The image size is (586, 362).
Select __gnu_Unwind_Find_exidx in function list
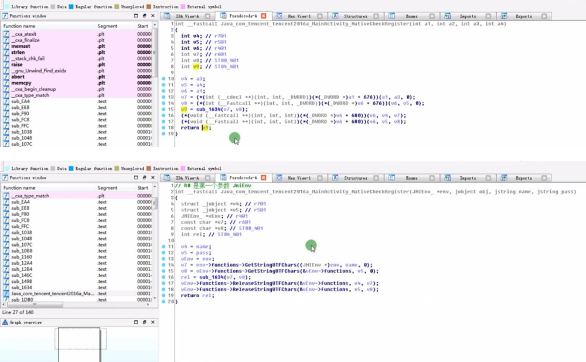(39, 71)
